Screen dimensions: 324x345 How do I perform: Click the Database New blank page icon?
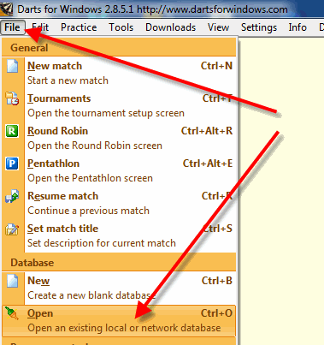[12, 281]
